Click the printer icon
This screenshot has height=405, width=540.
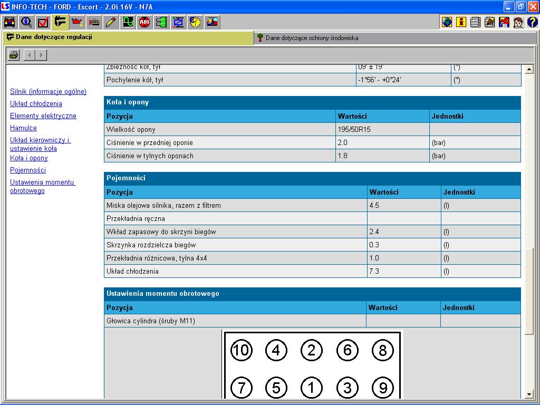click(14, 55)
